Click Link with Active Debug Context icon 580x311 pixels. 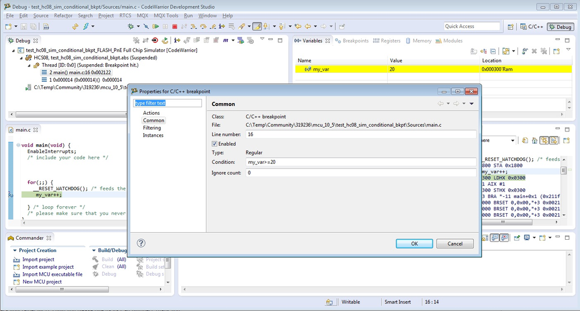coord(544,140)
